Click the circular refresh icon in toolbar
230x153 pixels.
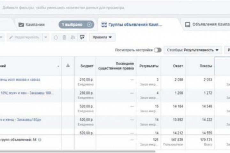pyautogui.click(x=56, y=37)
